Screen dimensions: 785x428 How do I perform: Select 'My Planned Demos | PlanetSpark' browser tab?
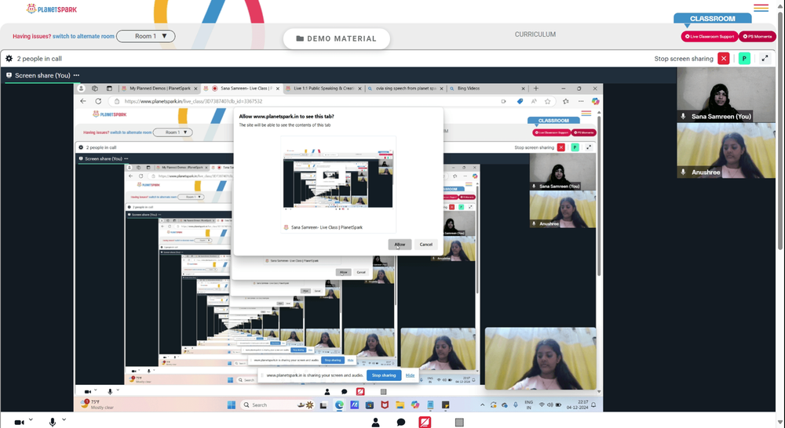click(159, 89)
